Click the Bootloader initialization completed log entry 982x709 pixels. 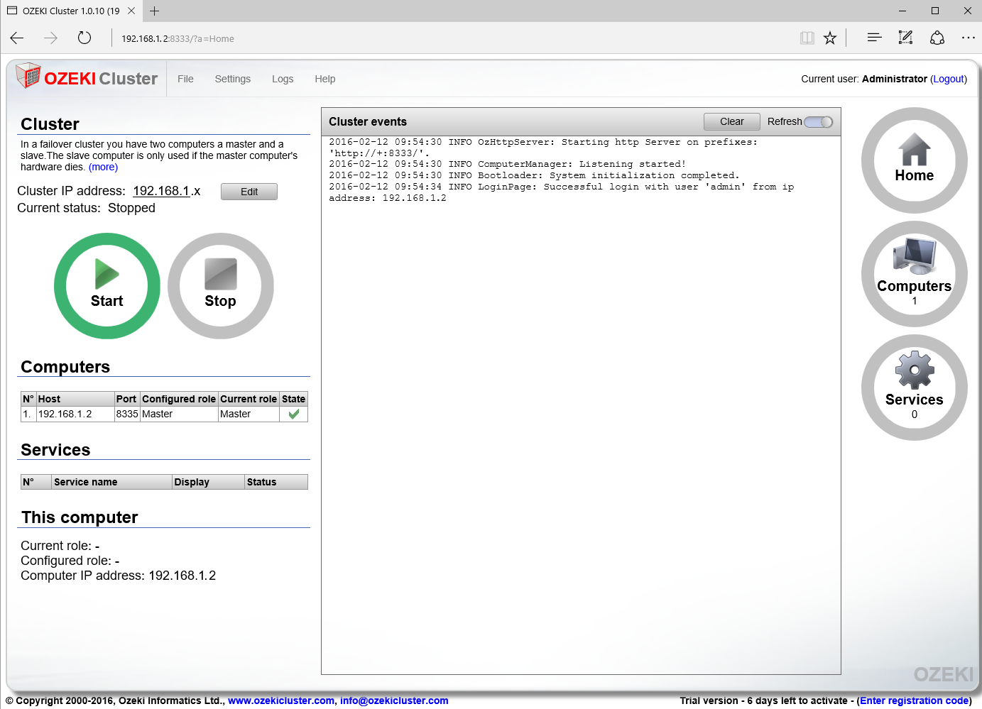(534, 175)
